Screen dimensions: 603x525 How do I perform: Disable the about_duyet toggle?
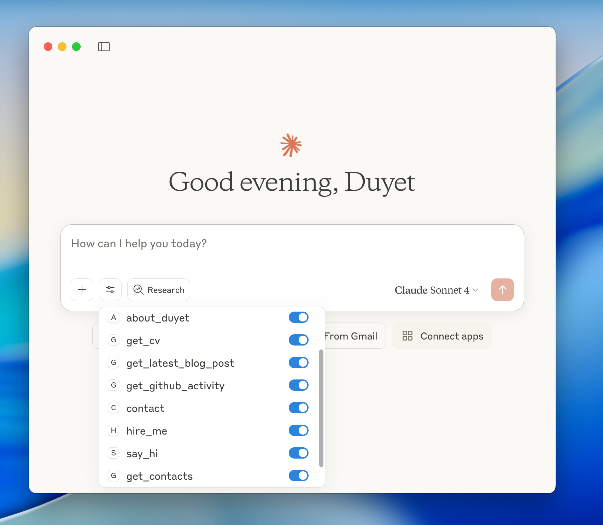(299, 317)
